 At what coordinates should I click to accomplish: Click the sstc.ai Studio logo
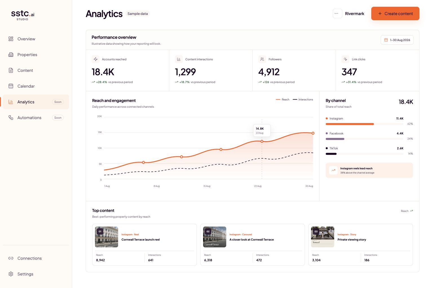[x=23, y=15]
